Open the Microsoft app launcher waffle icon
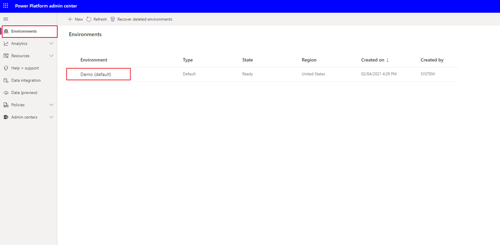Image resolution: width=500 pixels, height=245 pixels. (5, 6)
